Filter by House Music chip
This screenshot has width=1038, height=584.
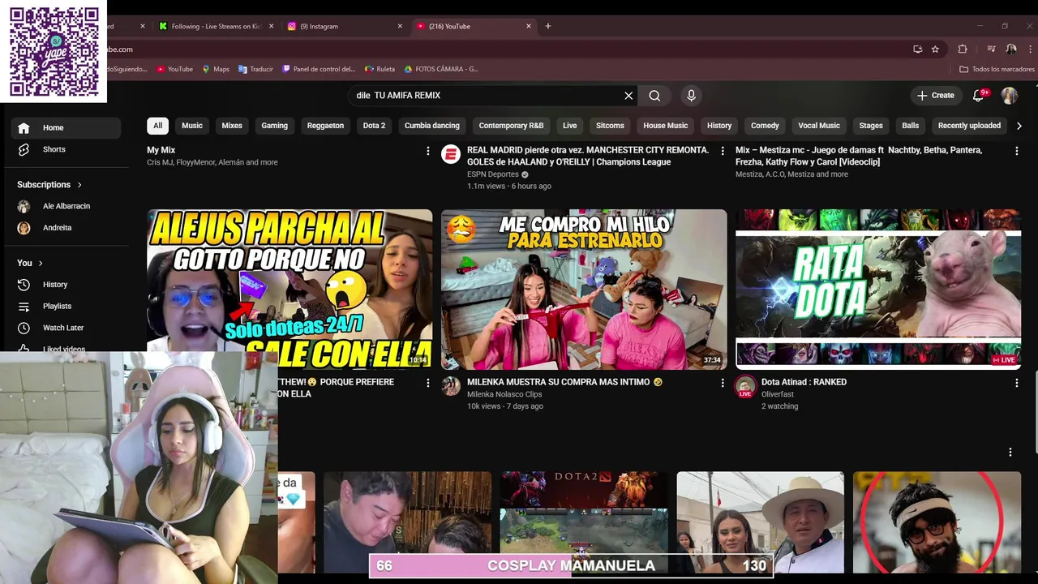(665, 126)
